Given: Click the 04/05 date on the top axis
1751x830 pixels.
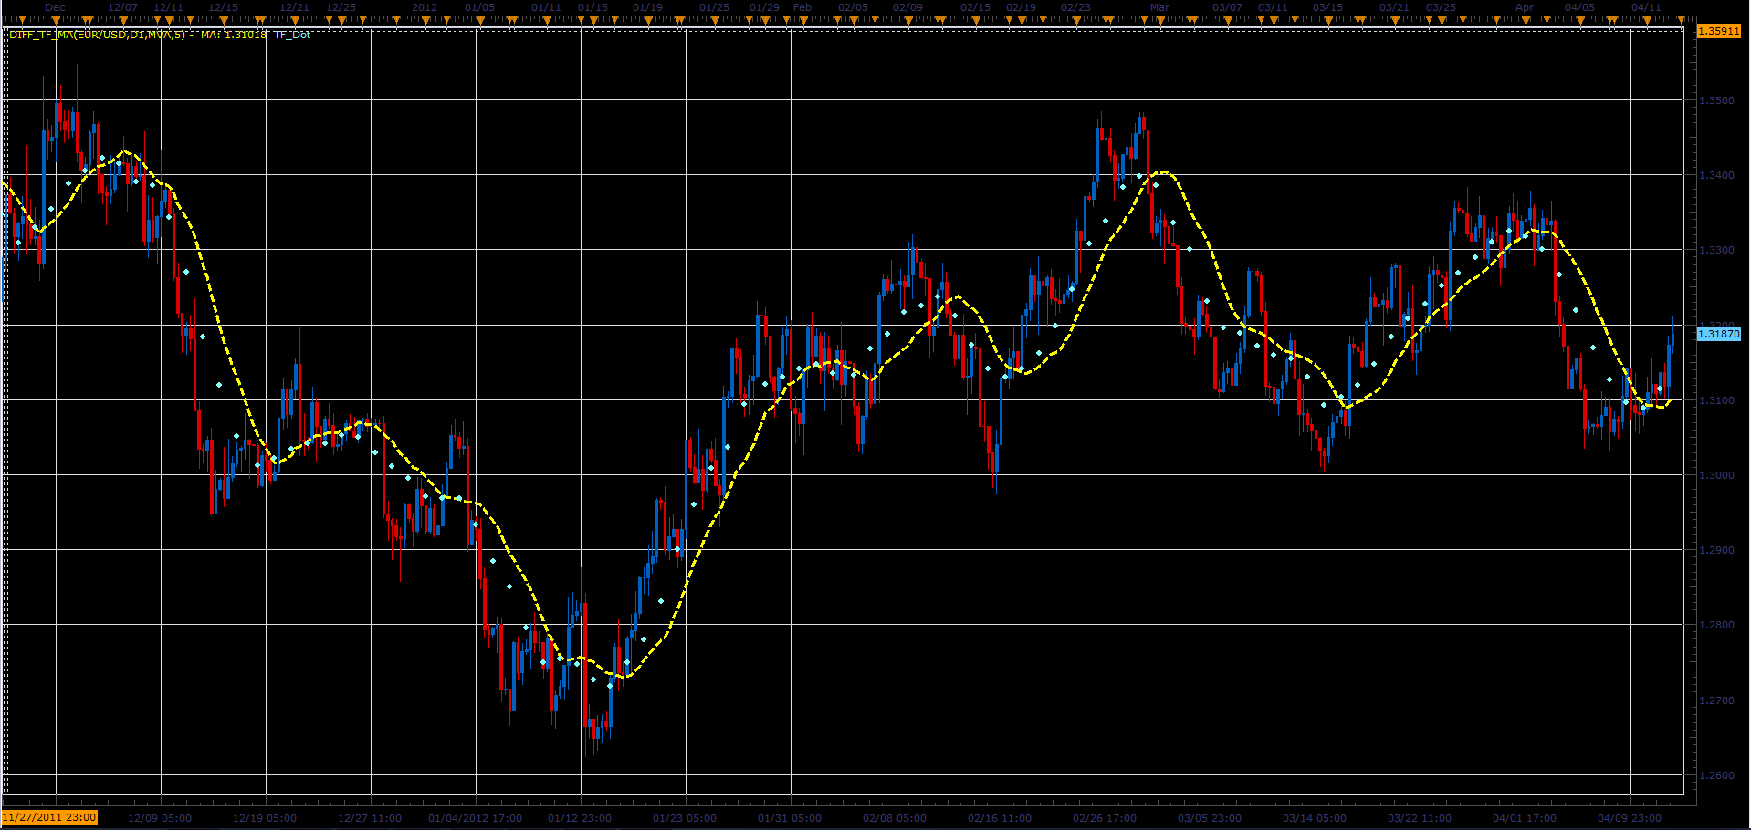Looking at the screenshot, I should tap(1579, 7).
